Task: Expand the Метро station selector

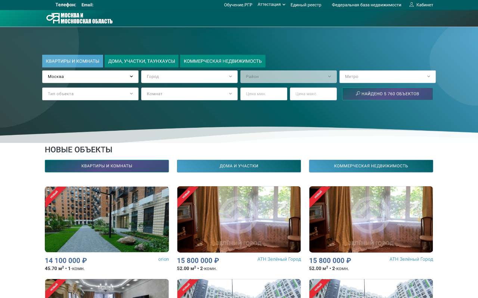Action: [x=387, y=77]
